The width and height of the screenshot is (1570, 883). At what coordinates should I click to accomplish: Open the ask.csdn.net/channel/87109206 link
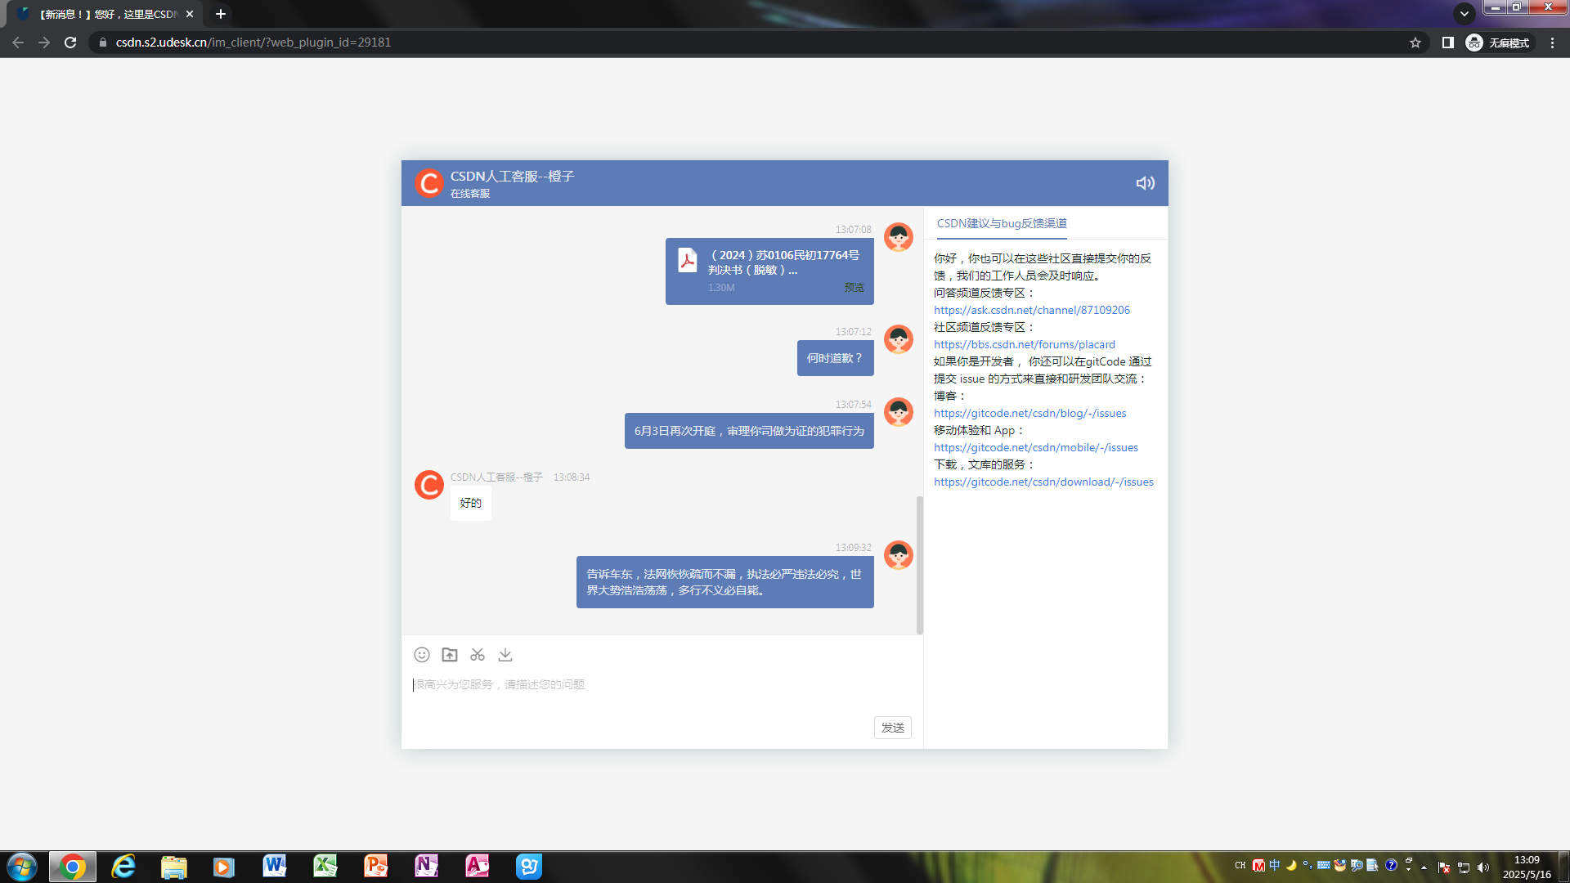[1032, 310]
